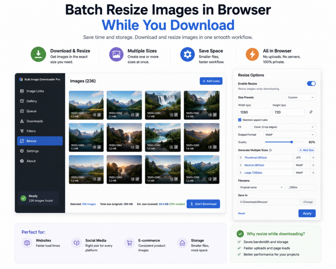Click the Start Download button
This screenshot has height=269, width=336.
pyautogui.click(x=203, y=204)
